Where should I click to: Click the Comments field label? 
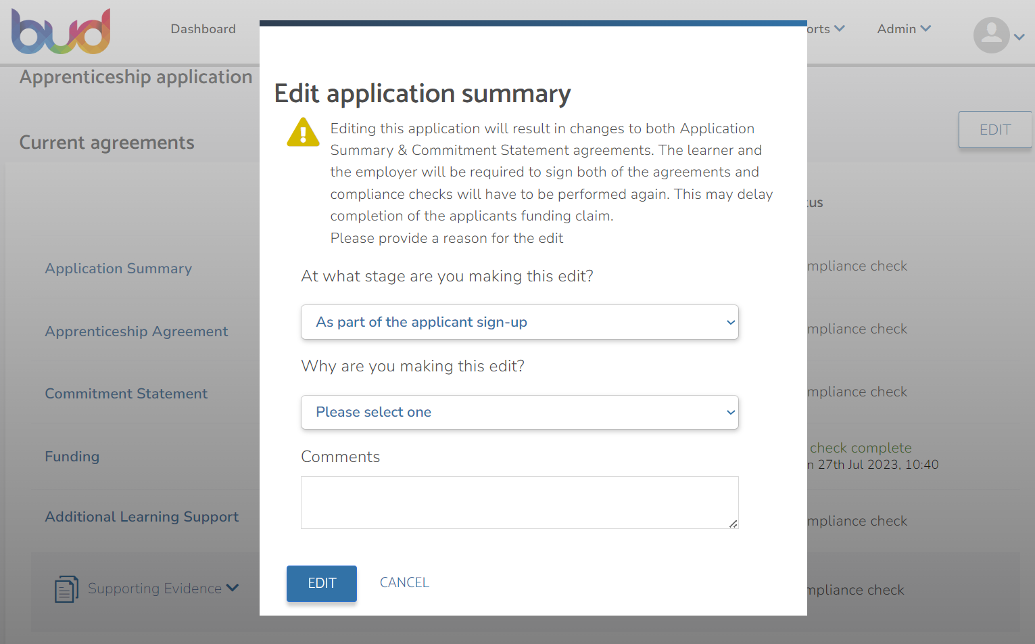click(341, 457)
